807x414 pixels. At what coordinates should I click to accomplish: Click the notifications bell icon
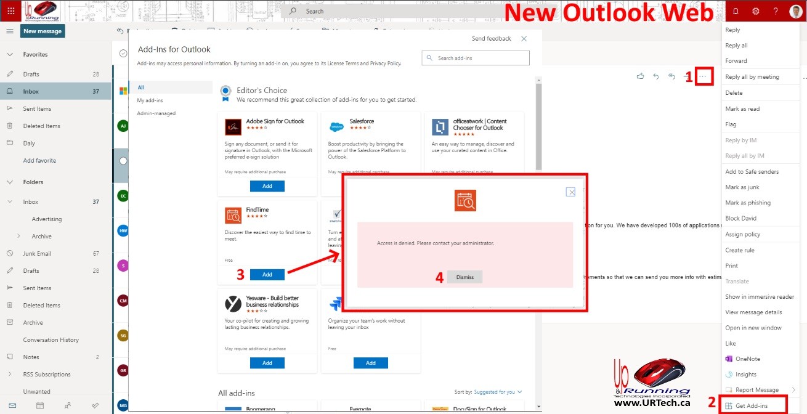coord(736,11)
